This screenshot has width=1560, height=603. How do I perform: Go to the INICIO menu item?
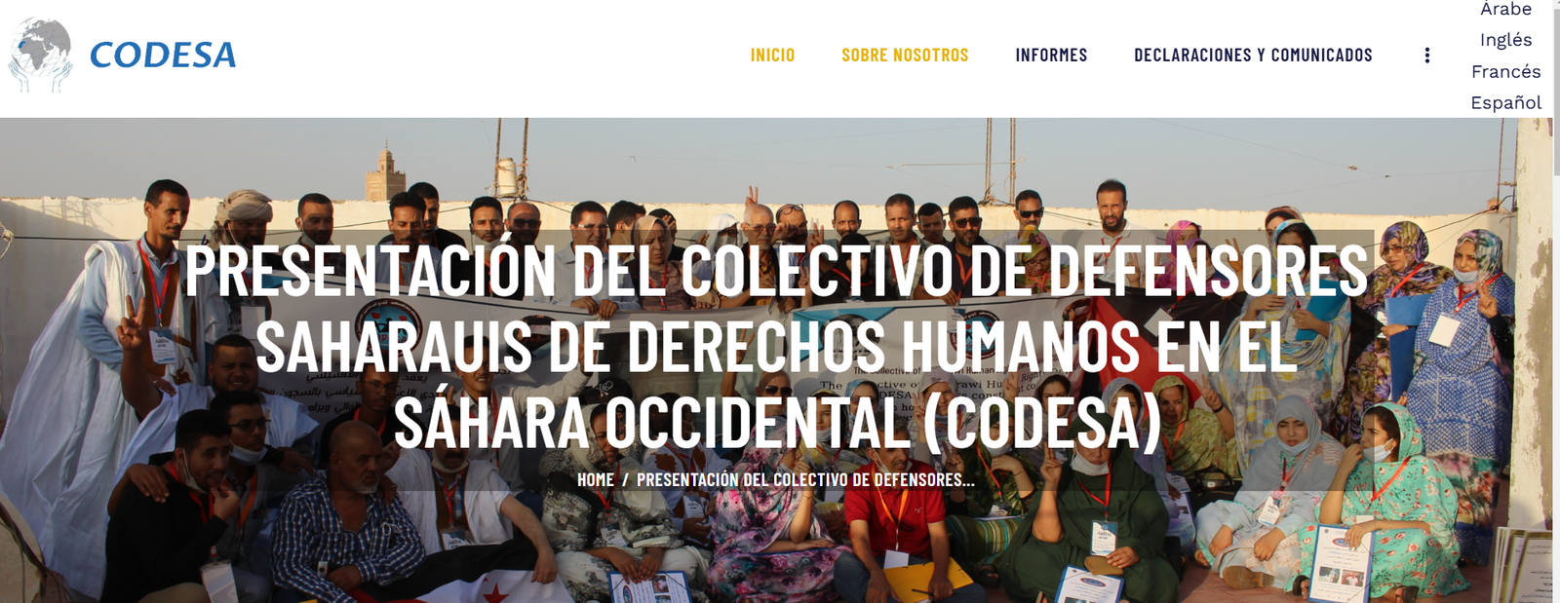(772, 56)
